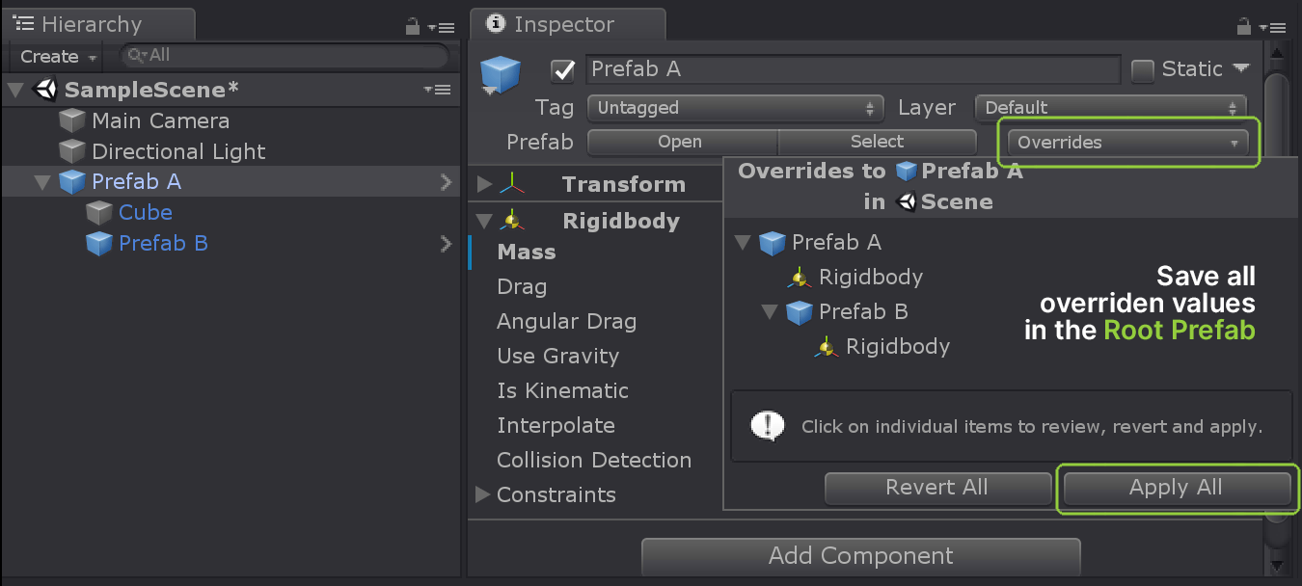Click the Prefab A cube icon in Inspector header
Viewport: 1302px width, 586px height.
[x=501, y=74]
